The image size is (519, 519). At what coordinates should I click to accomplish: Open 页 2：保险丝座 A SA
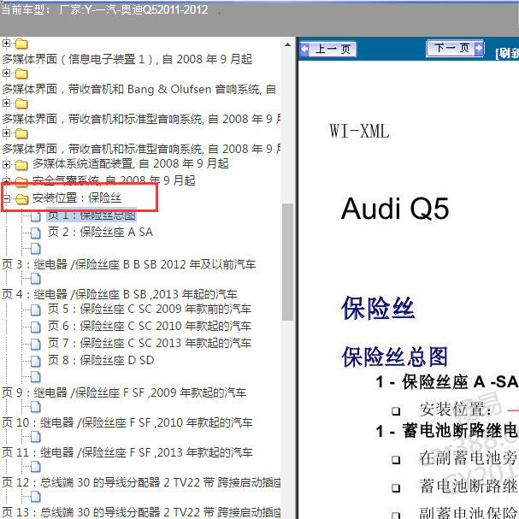click(x=100, y=232)
